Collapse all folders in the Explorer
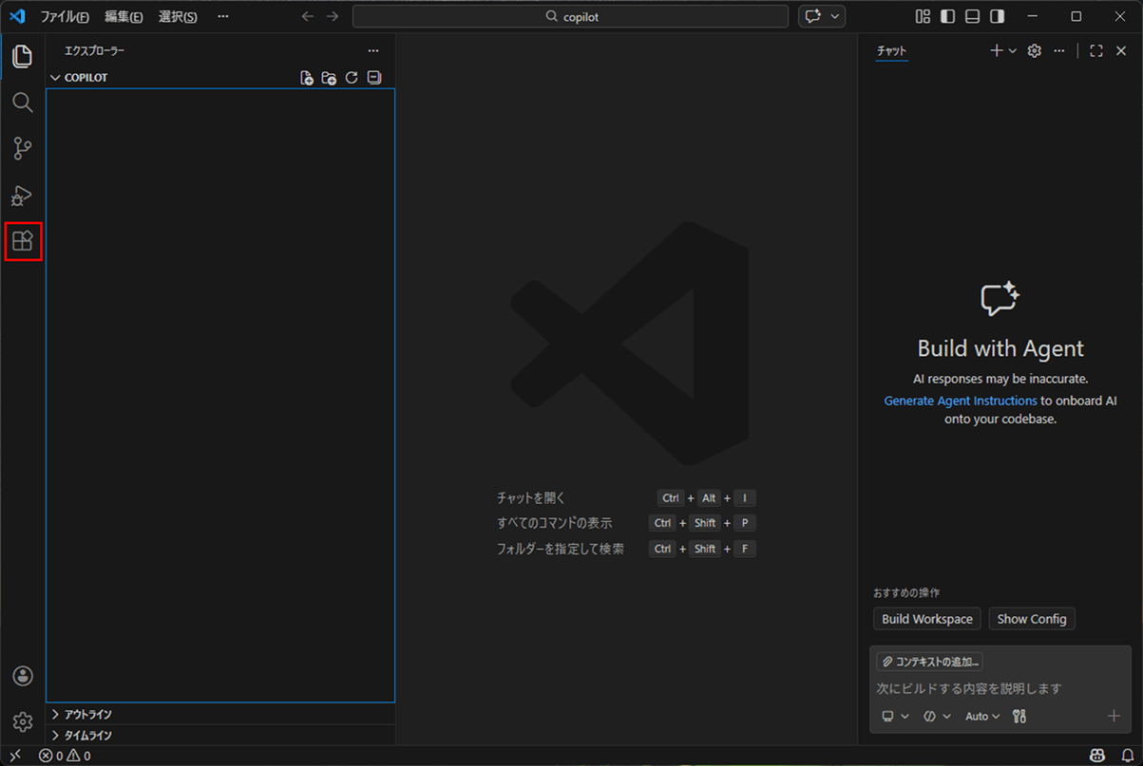 [x=373, y=77]
